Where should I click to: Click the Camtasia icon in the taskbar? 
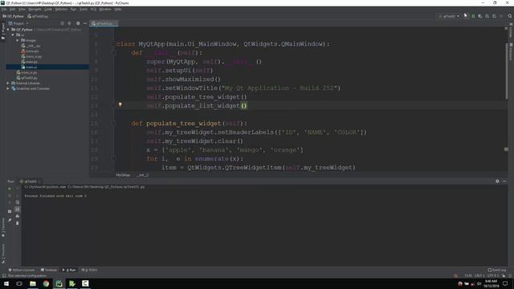pyautogui.click(x=85, y=283)
